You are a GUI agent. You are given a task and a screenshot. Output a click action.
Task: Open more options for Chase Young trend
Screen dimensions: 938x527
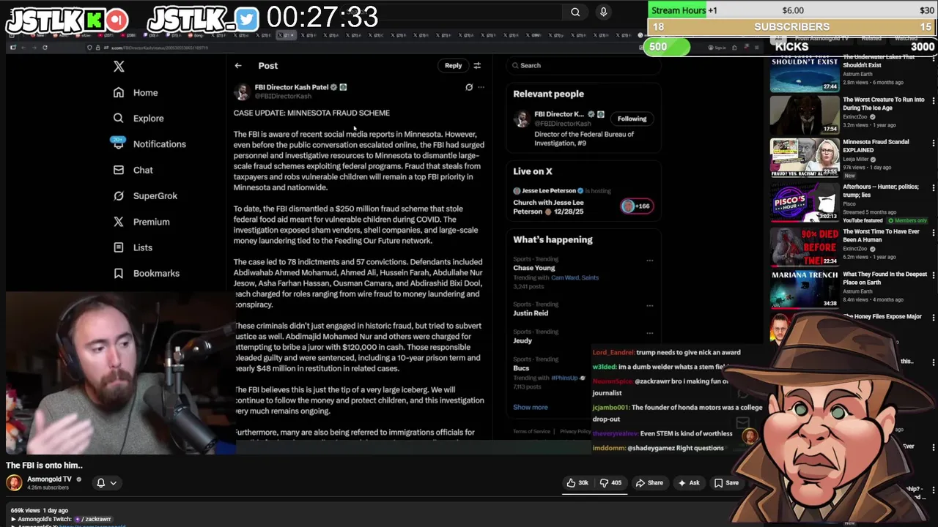(x=649, y=261)
